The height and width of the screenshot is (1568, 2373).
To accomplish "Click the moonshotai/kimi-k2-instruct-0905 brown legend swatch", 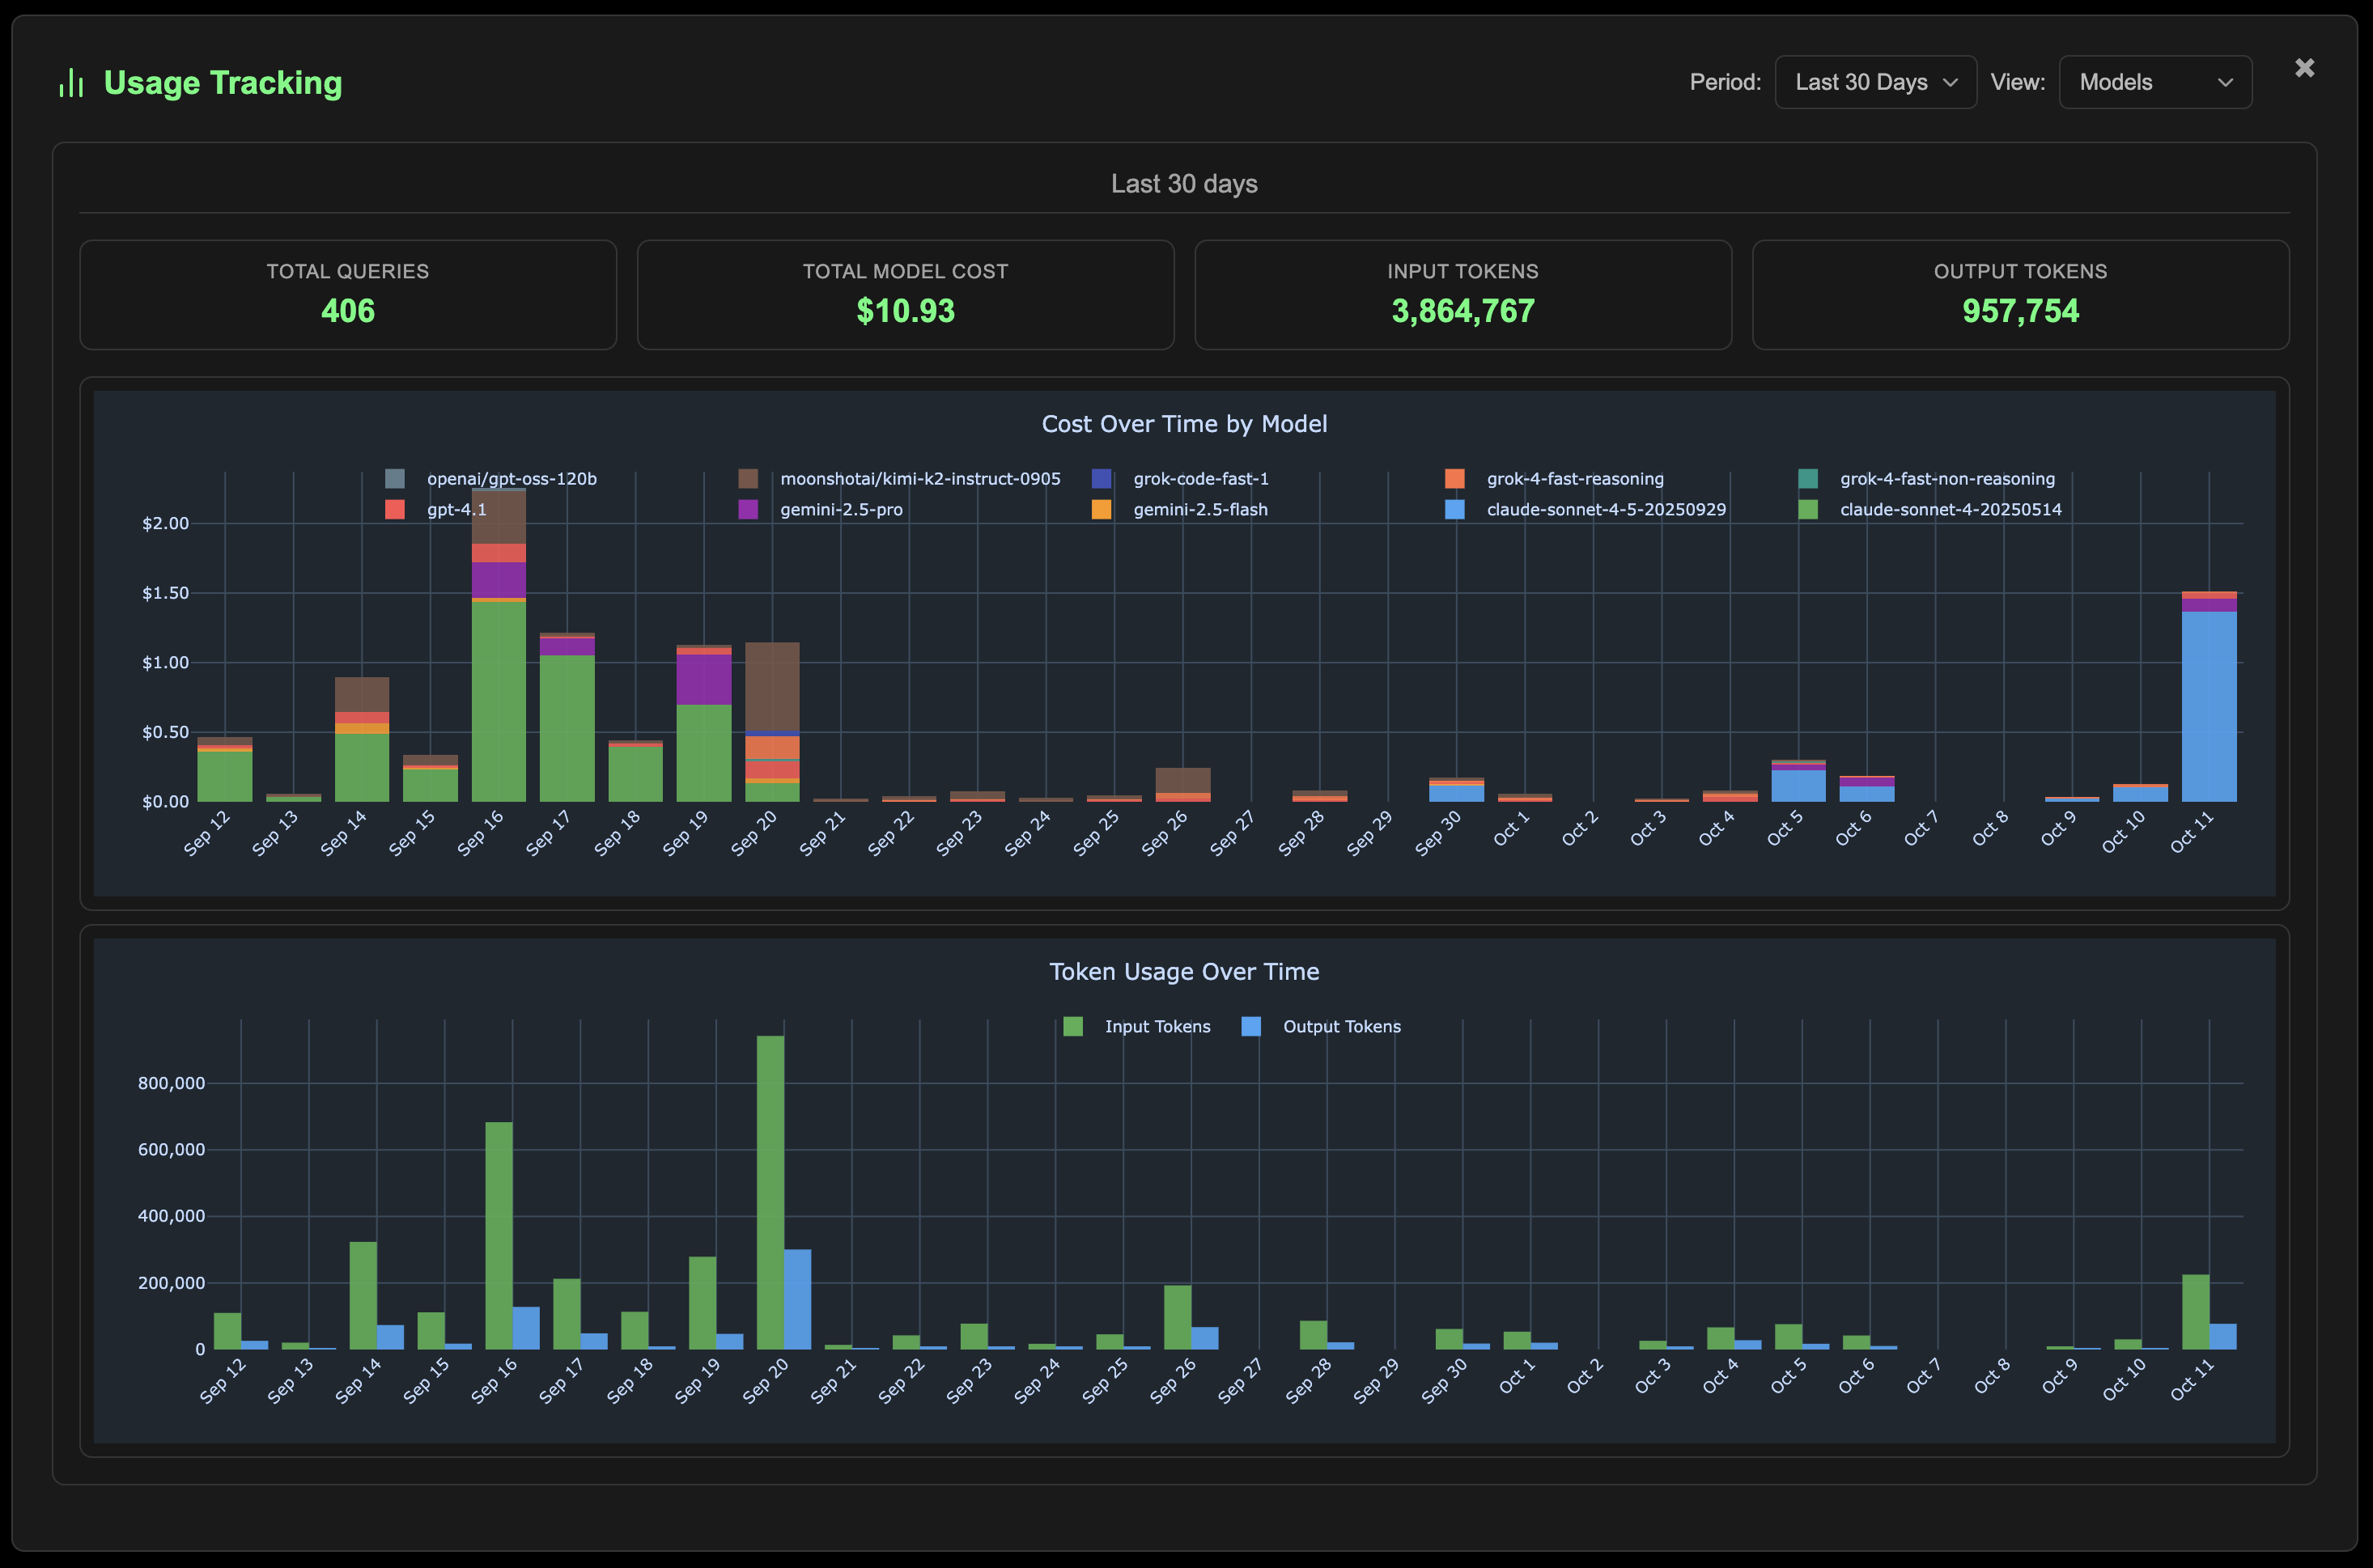I will (x=749, y=479).
